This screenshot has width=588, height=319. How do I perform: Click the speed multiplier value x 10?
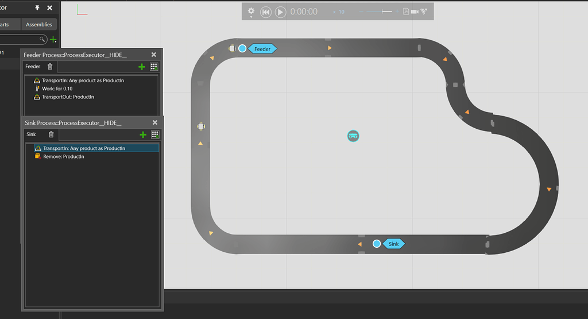tap(339, 12)
